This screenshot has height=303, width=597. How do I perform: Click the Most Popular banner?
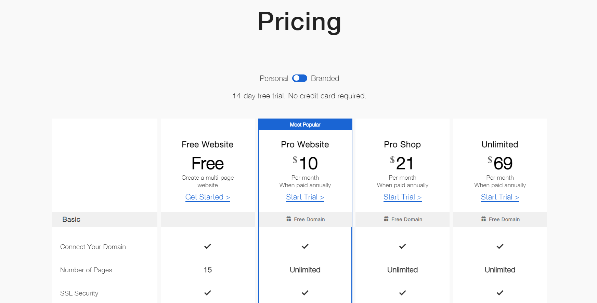pos(305,124)
